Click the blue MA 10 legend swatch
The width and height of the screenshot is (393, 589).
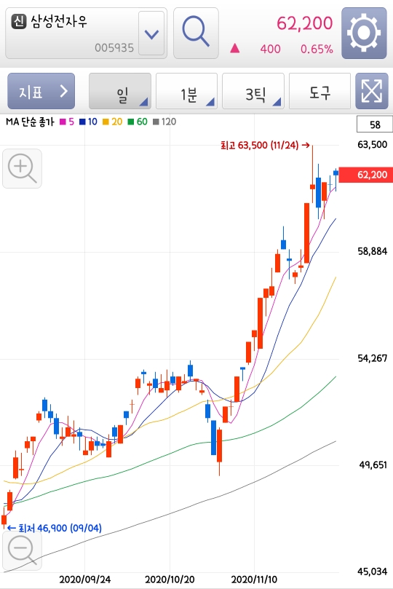[82, 122]
